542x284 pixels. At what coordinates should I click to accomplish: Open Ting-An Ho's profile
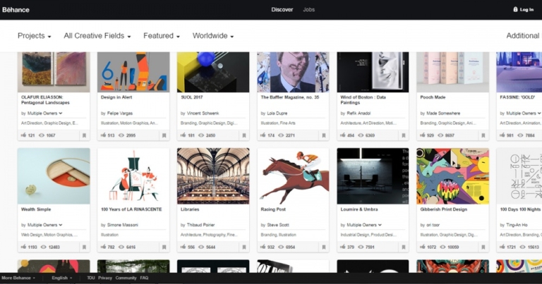(517, 225)
